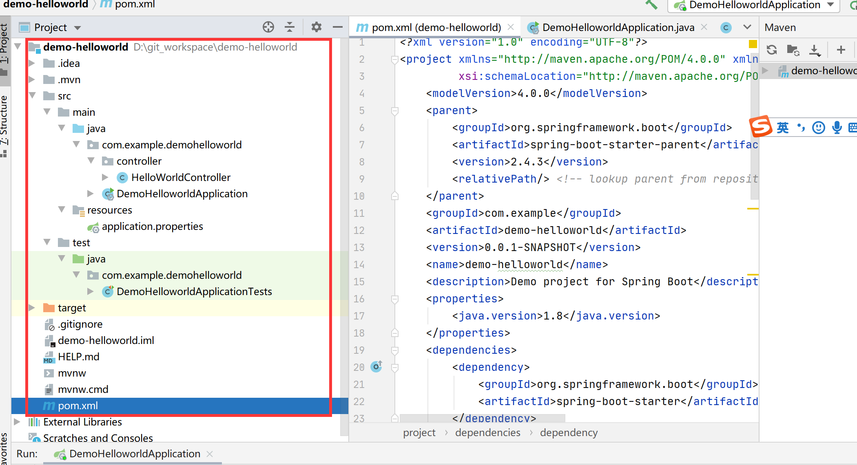Download sources and documentation in Maven panel
This screenshot has width=857, height=465.
click(815, 50)
